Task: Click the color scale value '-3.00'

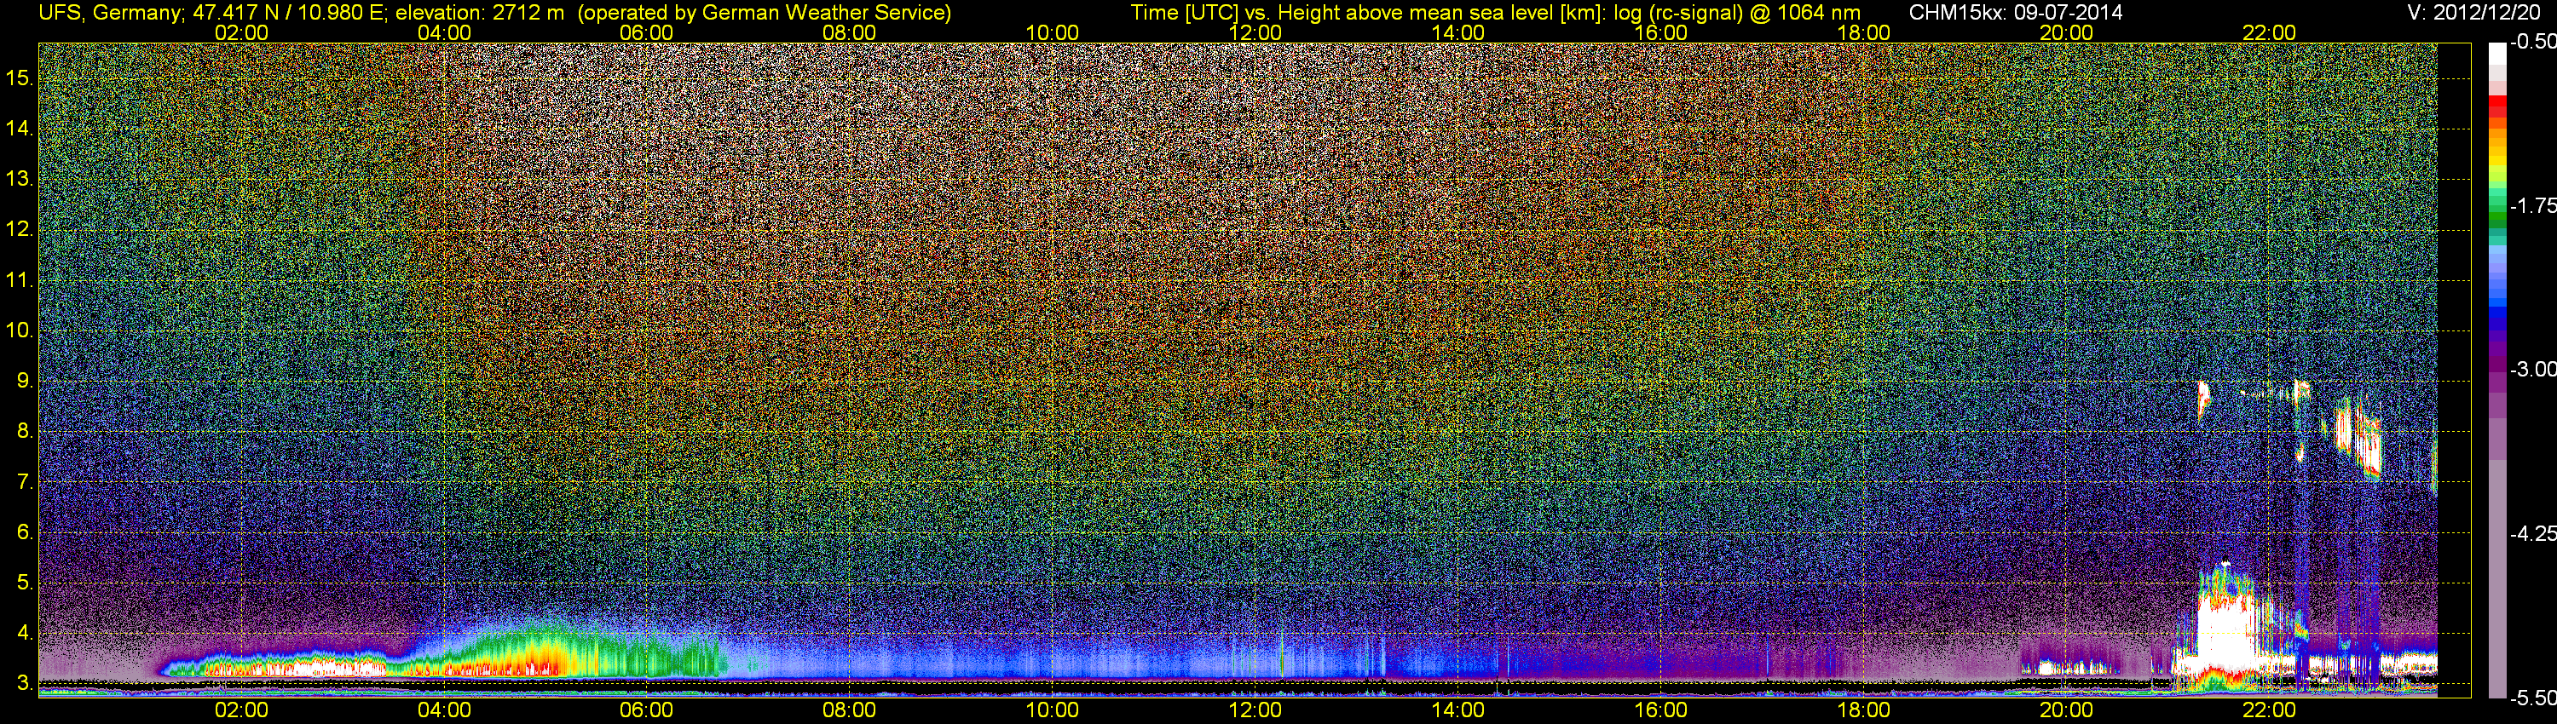Action: click(x=2532, y=369)
